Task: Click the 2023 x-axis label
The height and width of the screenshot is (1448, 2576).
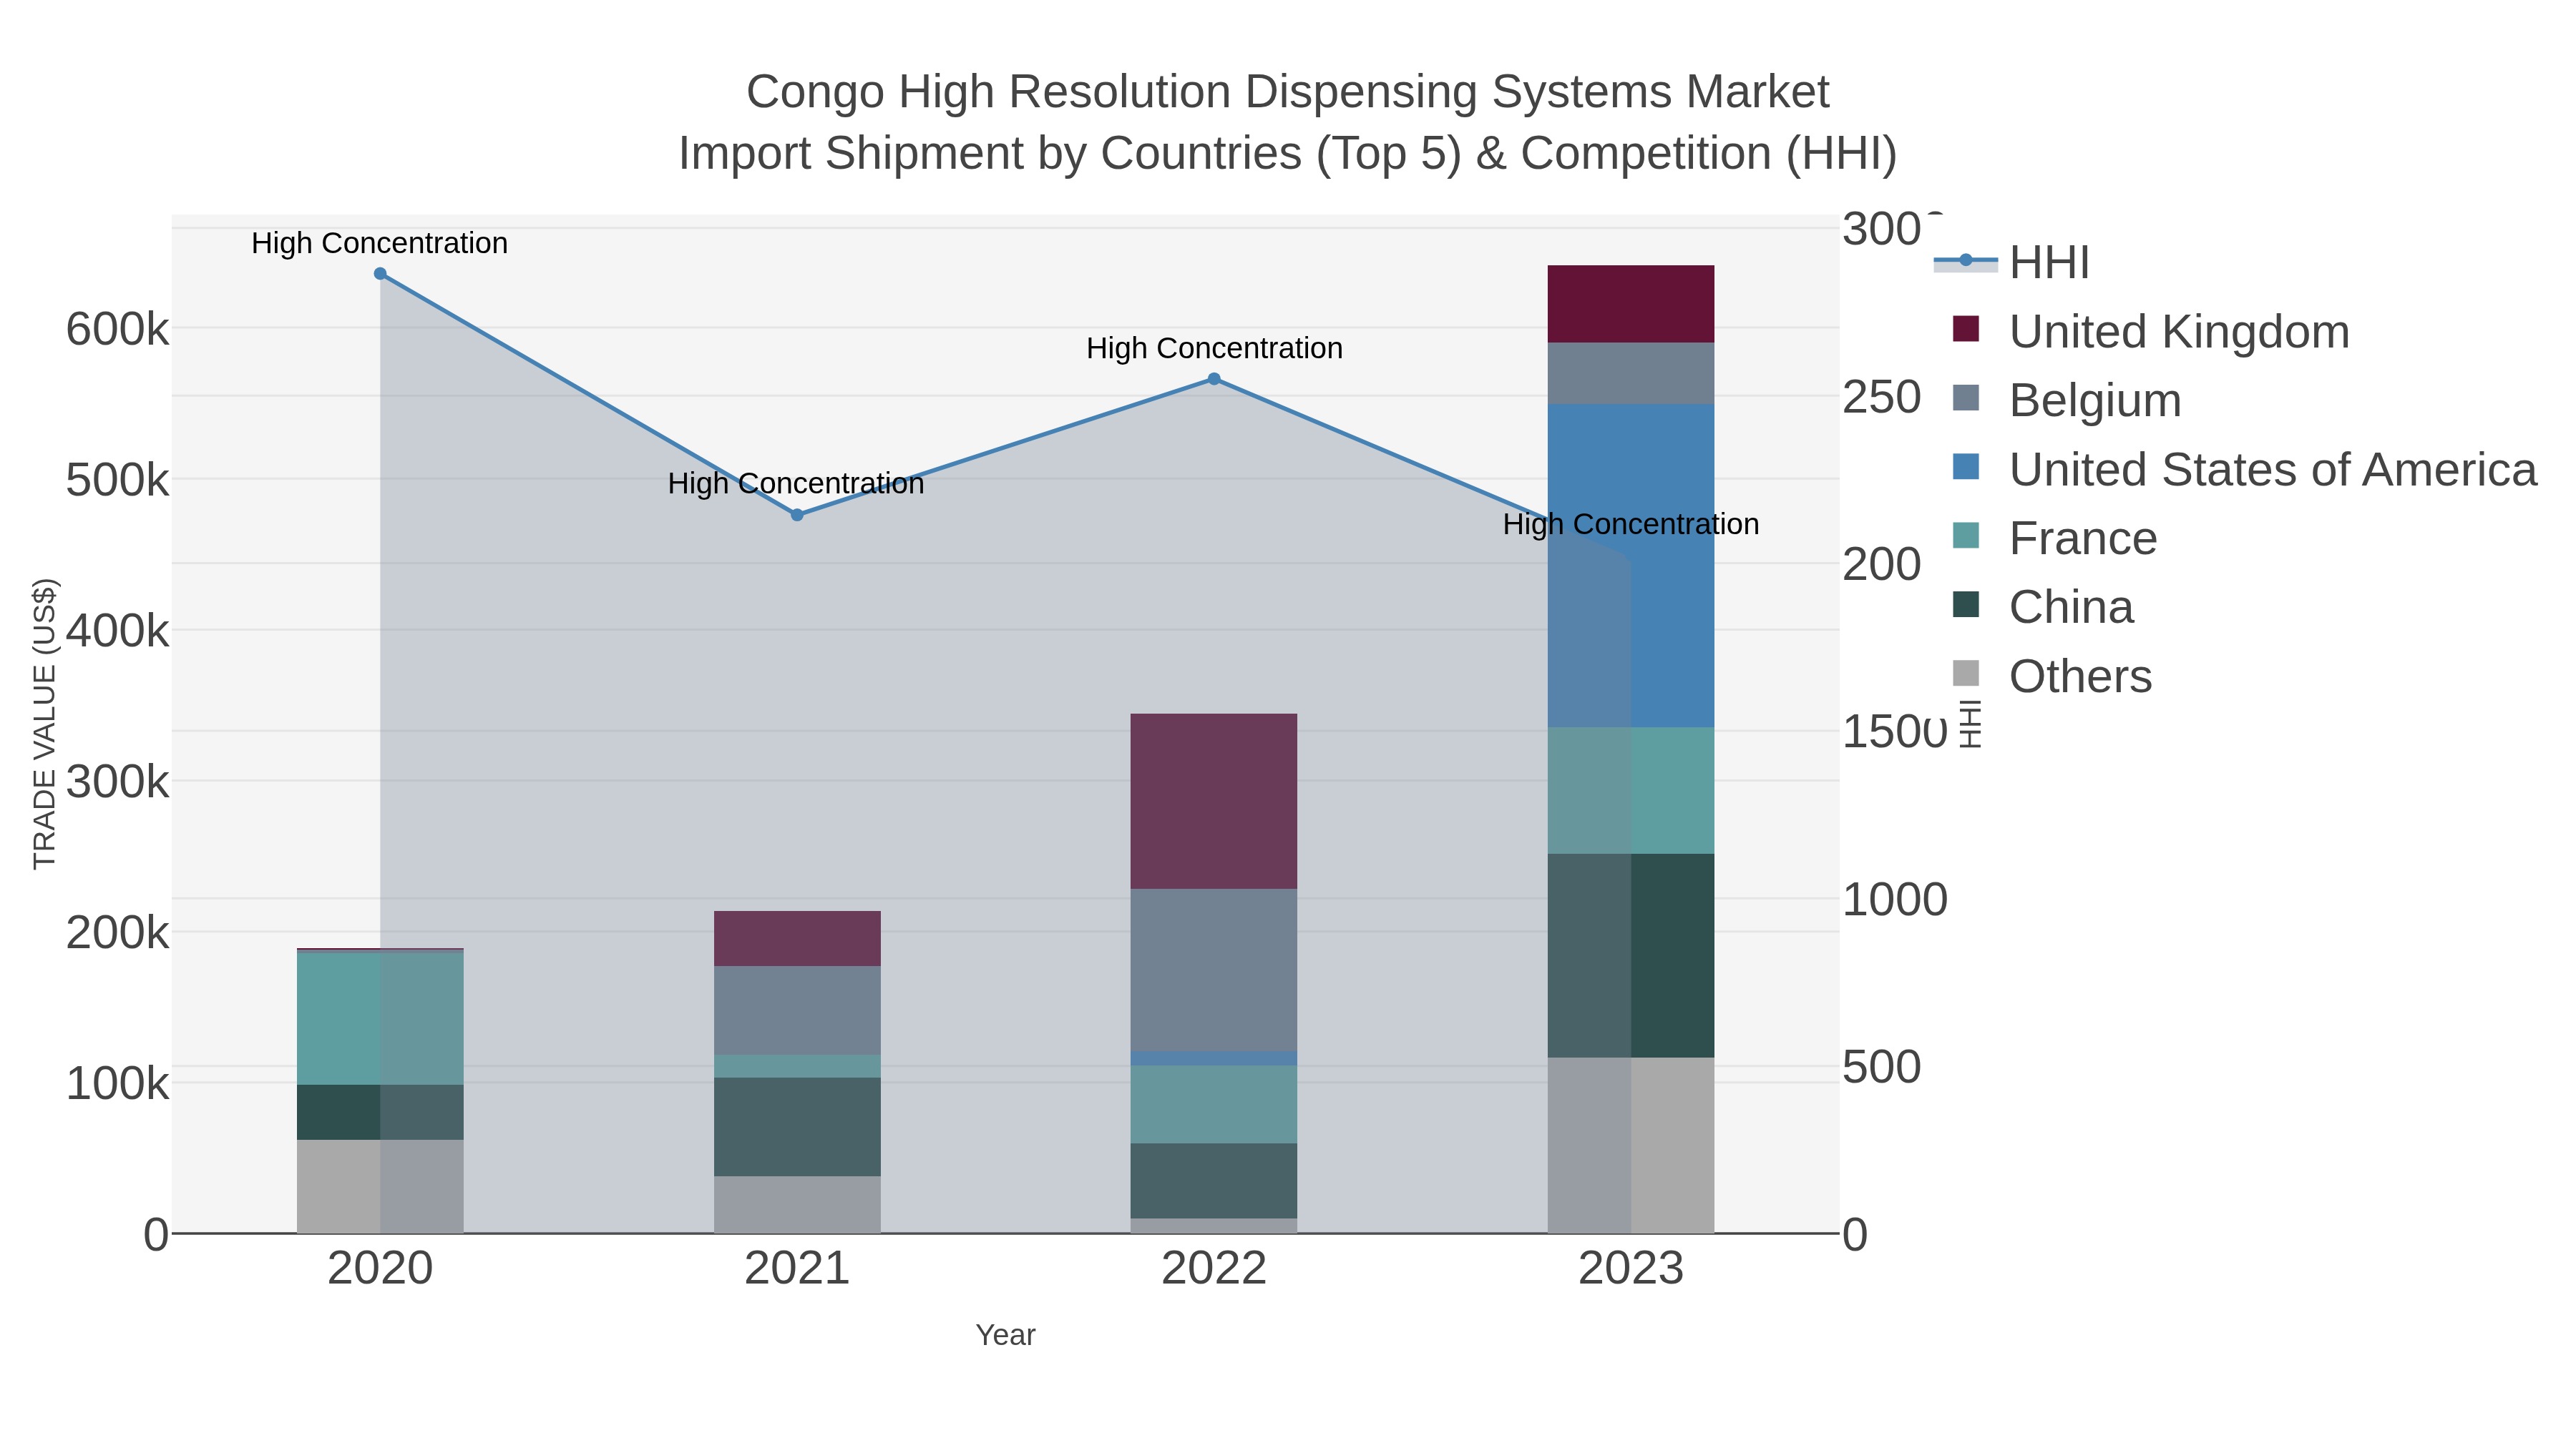Action: [1631, 1269]
